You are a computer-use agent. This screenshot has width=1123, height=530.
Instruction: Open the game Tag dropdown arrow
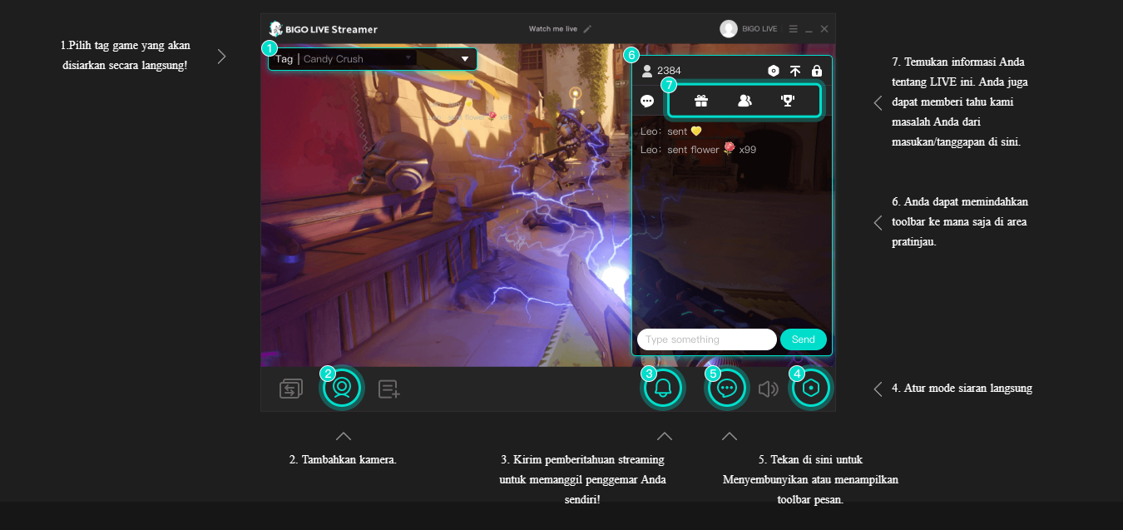(x=465, y=59)
